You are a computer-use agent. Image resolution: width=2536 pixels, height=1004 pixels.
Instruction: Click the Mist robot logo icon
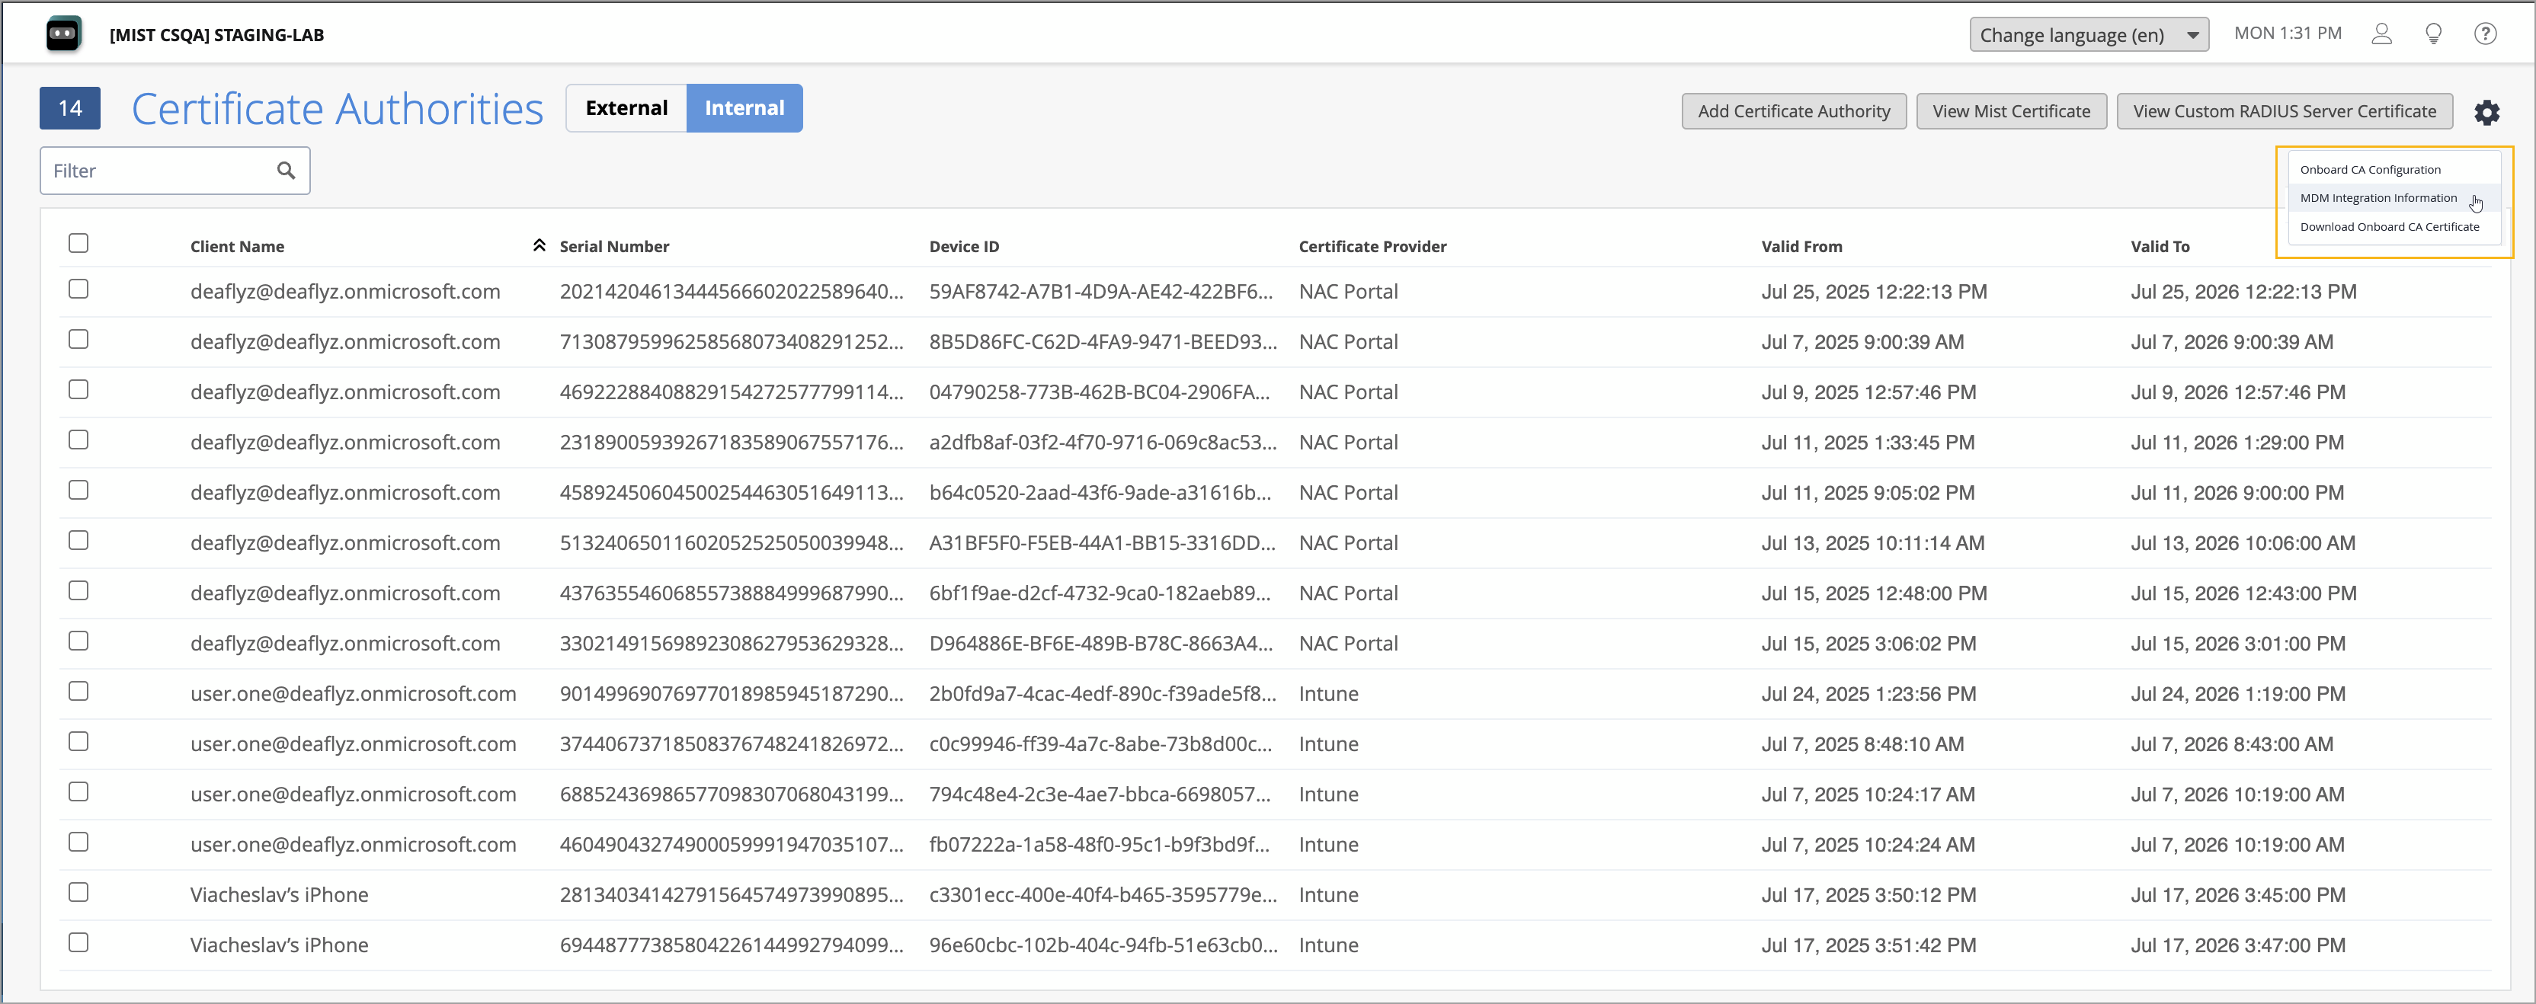[64, 34]
